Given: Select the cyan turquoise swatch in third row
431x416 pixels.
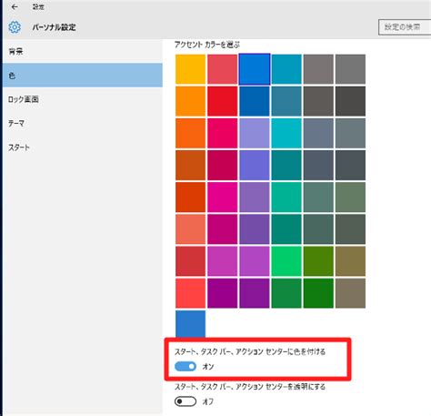Looking at the screenshot, I should 286,133.
